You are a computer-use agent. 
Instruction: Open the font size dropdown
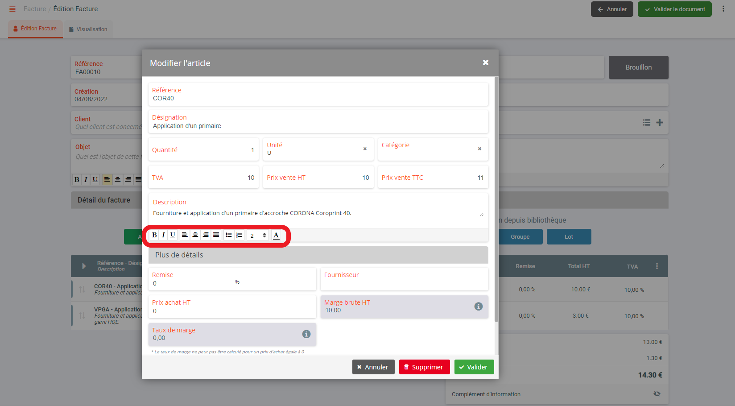(258, 235)
